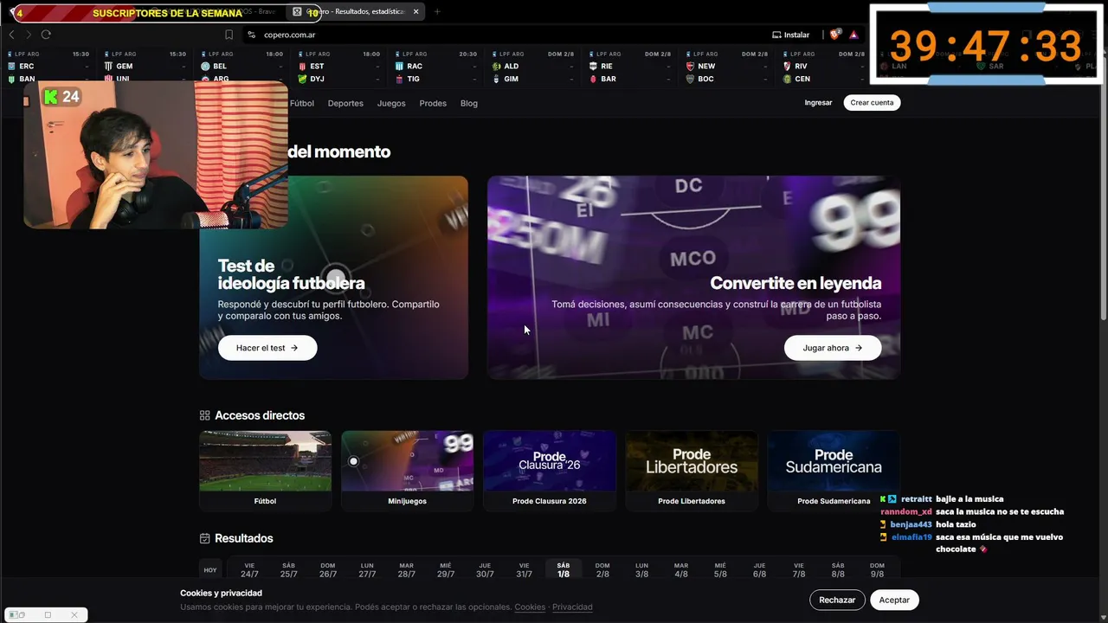Click Ingresar to log in
The width and height of the screenshot is (1108, 623).
818,103
